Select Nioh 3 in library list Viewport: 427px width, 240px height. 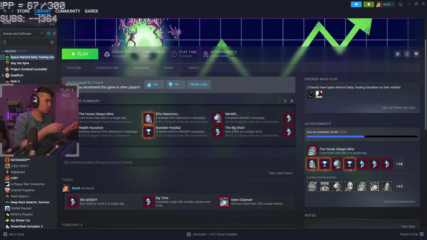click(15, 81)
